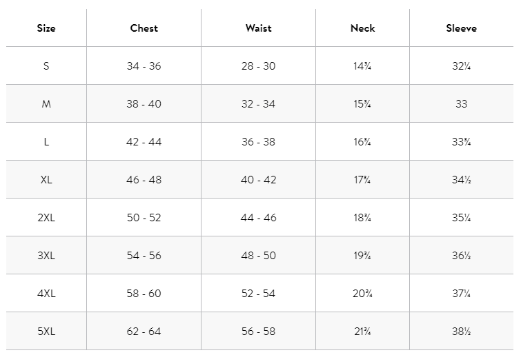This screenshot has height=355, width=521.
Task: Click the 58 - 60 chest cell
Action: pyautogui.click(x=144, y=294)
